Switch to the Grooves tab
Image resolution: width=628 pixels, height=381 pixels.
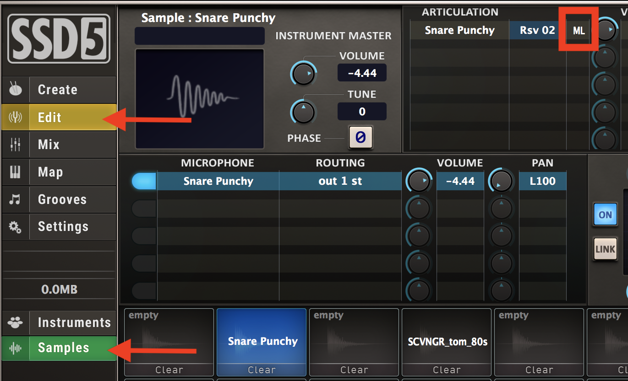59,199
